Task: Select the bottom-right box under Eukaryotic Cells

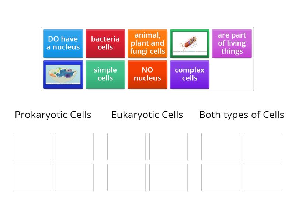Action: [169, 178]
